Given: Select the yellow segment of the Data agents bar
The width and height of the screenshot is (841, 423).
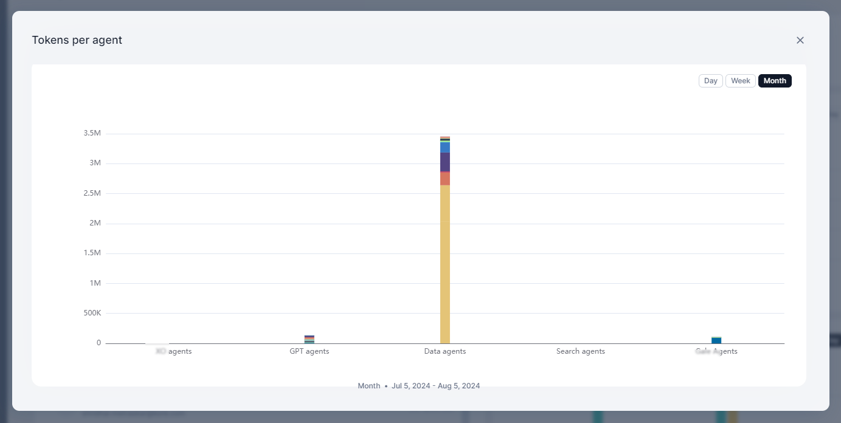Looking at the screenshot, I should [445, 261].
